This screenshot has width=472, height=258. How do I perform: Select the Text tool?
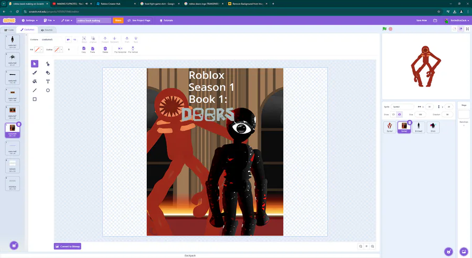[x=48, y=81]
